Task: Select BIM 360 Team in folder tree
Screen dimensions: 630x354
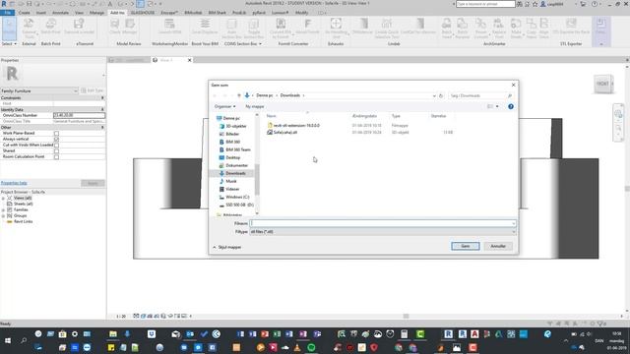Action: click(x=238, y=149)
